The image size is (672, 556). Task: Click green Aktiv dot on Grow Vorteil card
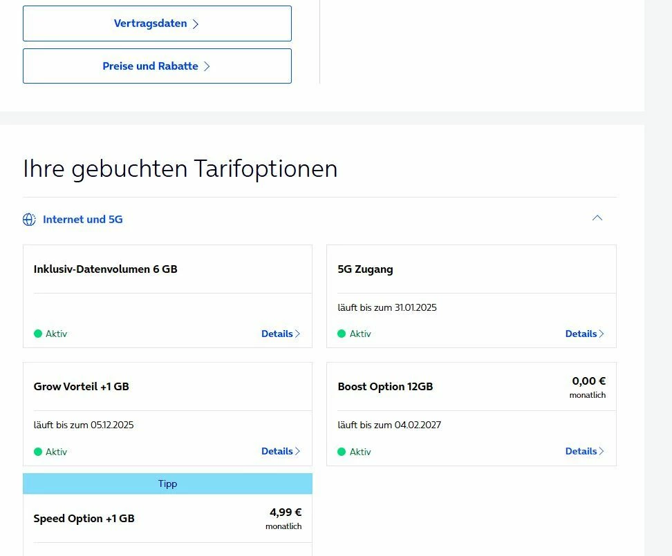point(38,452)
